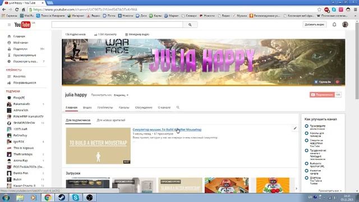Switch to the Видео channel tab

(88, 107)
